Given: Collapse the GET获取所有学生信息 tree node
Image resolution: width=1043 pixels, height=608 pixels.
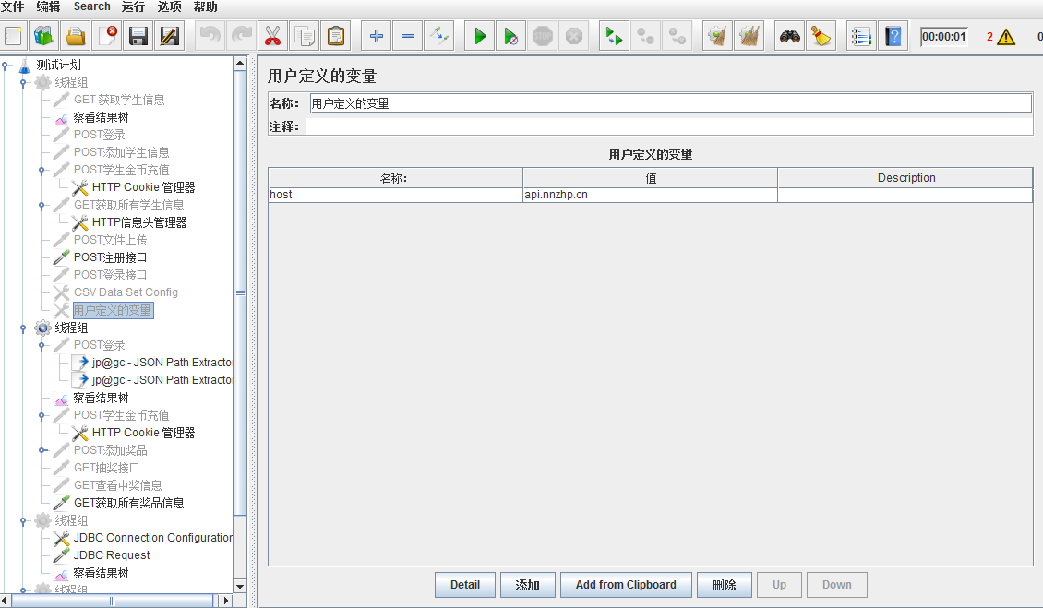Looking at the screenshot, I should click(x=42, y=206).
